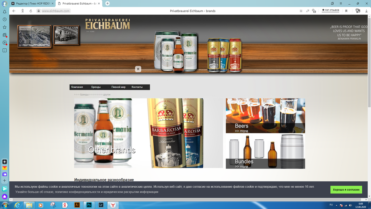
Task: Go back with the back arrow
Action: pyautogui.click(x=14, y=11)
